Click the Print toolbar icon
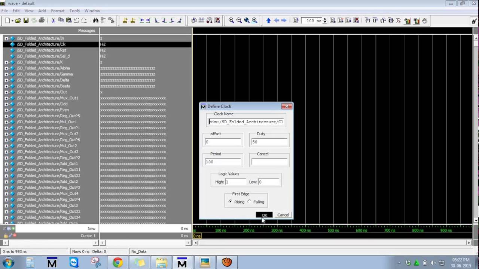 coord(42,21)
